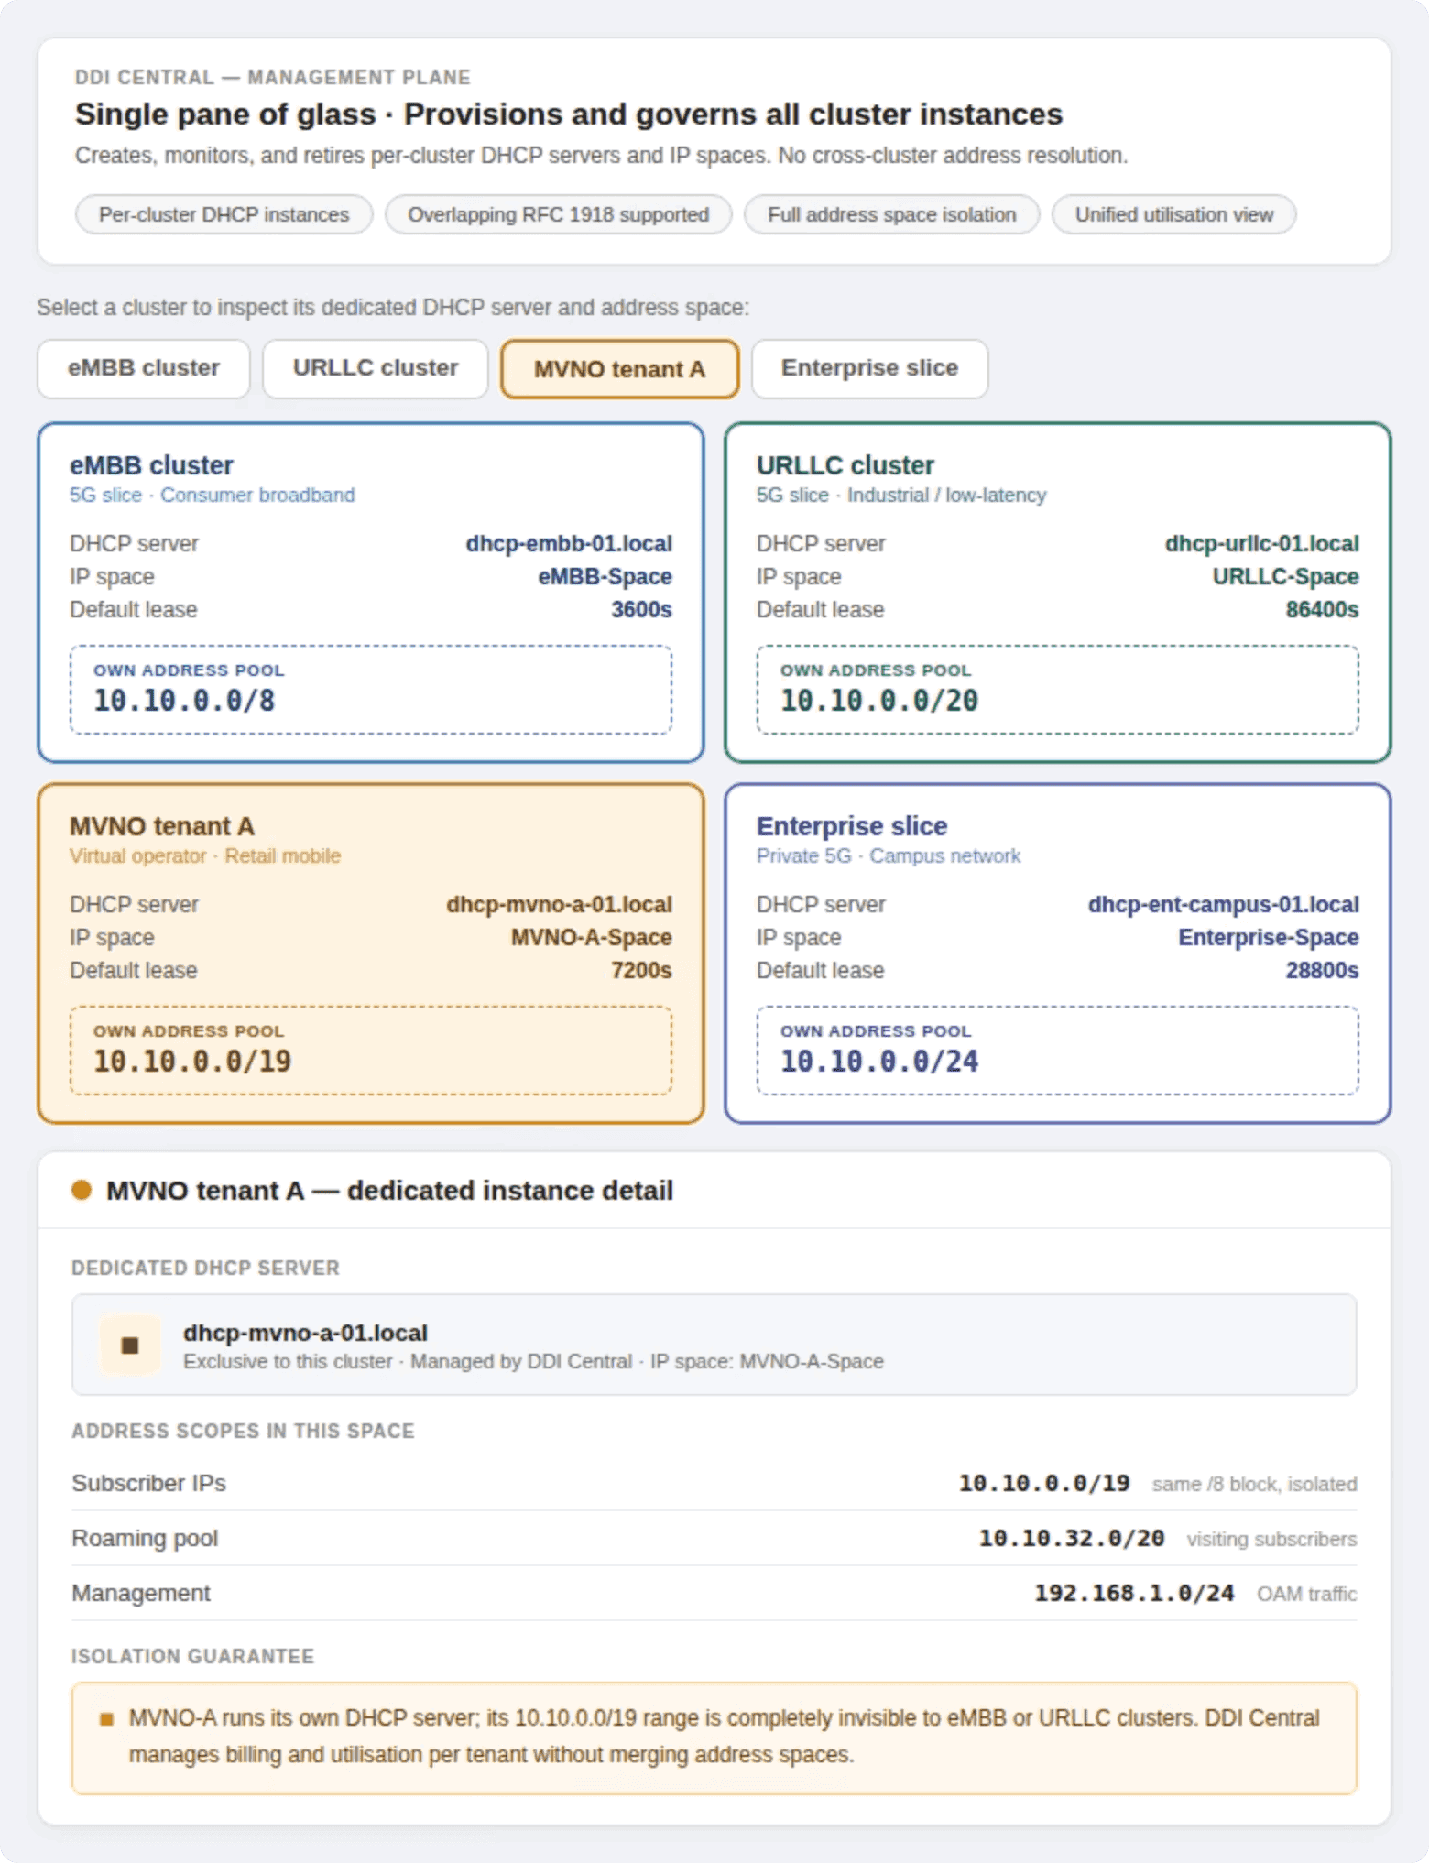Screen dimensions: 1429x1863
Task: Click Private 5G · Campus network subtitle
Action: point(889,856)
